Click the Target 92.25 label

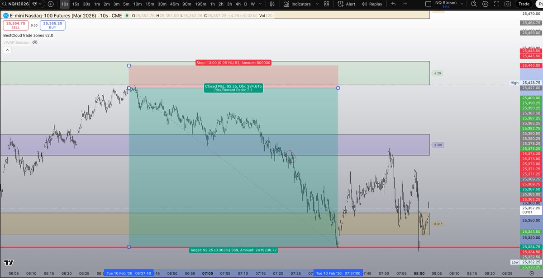click(233, 250)
